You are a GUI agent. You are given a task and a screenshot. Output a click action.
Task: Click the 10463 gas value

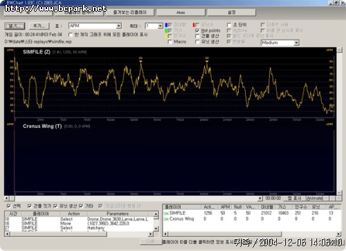coord(283,213)
